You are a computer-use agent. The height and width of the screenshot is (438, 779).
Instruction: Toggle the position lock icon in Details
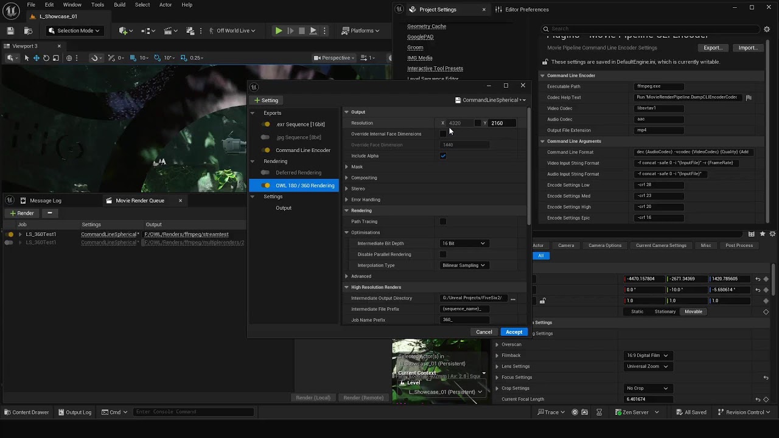[542, 301]
